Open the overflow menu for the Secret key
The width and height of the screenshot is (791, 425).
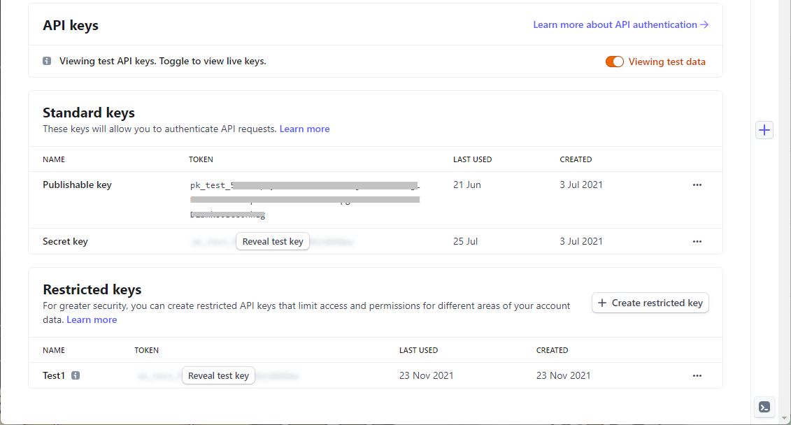pos(697,241)
